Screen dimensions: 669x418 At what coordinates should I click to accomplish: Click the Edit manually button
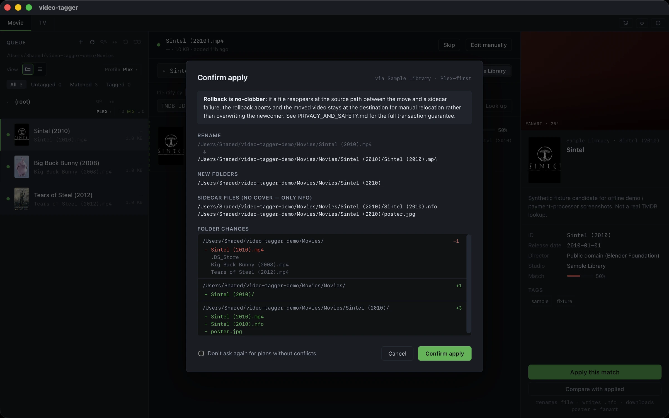pos(489,45)
